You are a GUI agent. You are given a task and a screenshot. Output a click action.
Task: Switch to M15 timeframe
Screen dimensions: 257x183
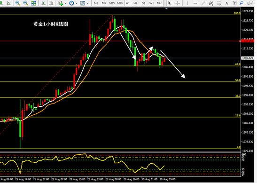pos(112,3)
